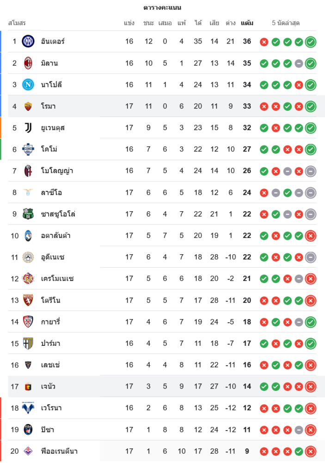Click the Juventus club logo

coord(28,127)
